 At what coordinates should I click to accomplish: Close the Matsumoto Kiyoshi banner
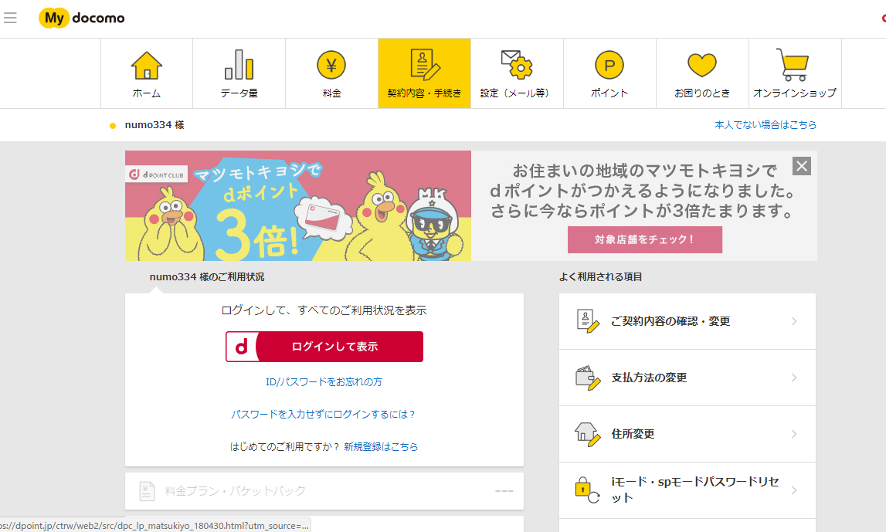tap(802, 166)
